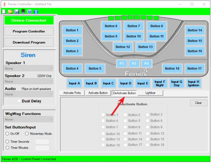Viewport: 212px width, 163px height.
Task: Click the Program Controller button
Action: [x=29, y=31]
